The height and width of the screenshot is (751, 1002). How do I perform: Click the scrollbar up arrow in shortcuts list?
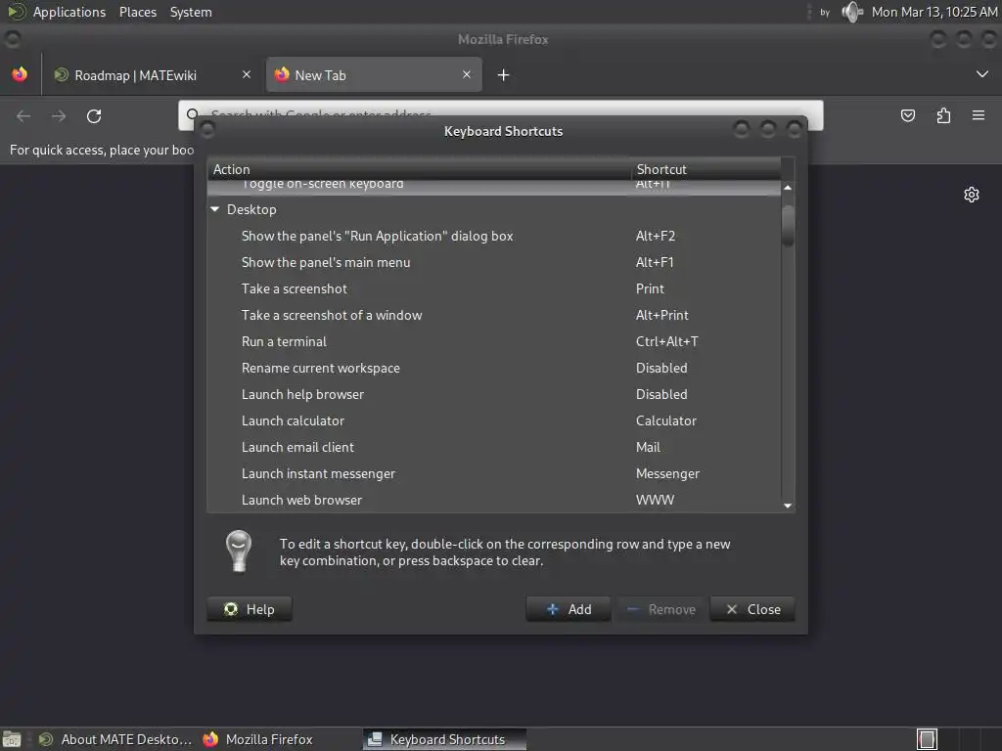(x=788, y=188)
